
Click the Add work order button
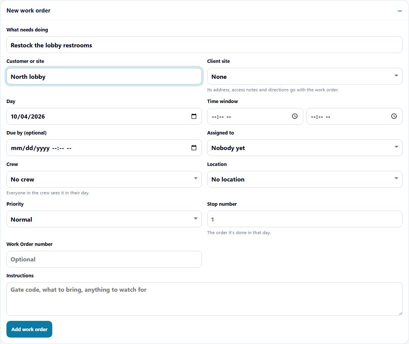point(29,329)
